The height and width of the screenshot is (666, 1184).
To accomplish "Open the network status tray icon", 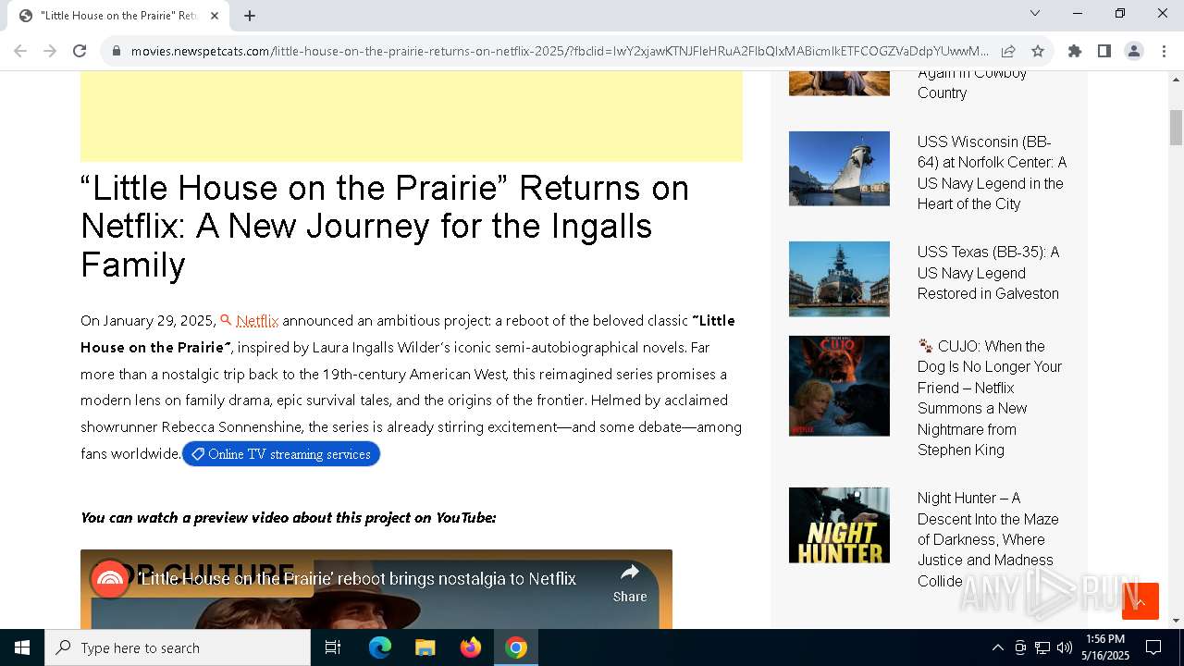I will pos(1042,647).
